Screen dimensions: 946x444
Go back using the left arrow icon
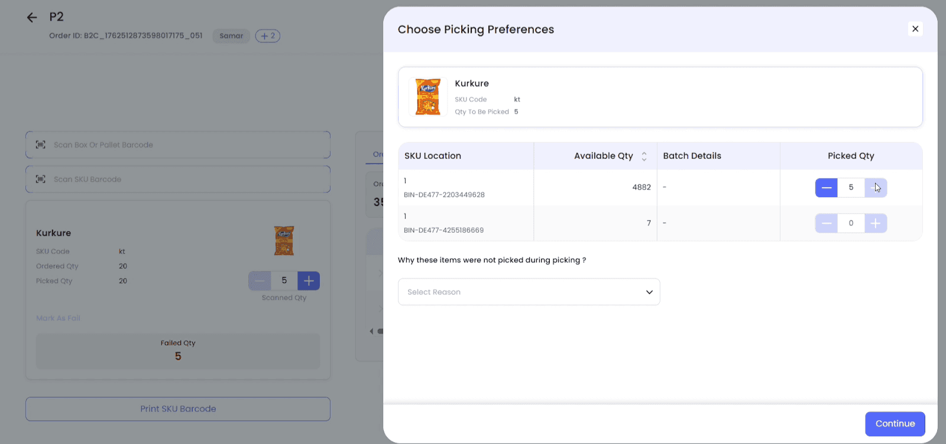click(32, 18)
